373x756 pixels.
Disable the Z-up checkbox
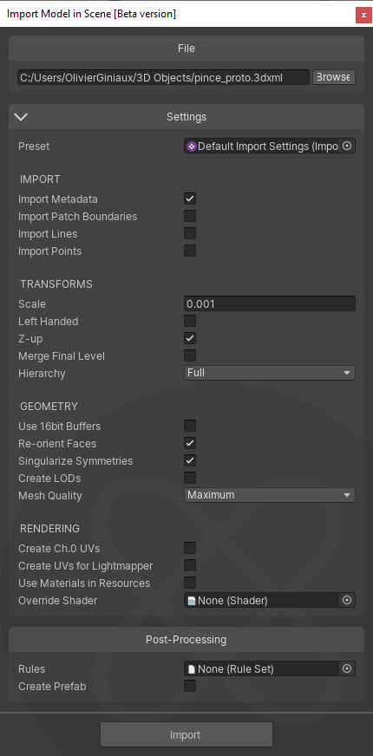pos(190,338)
